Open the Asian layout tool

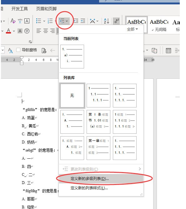click(93, 21)
